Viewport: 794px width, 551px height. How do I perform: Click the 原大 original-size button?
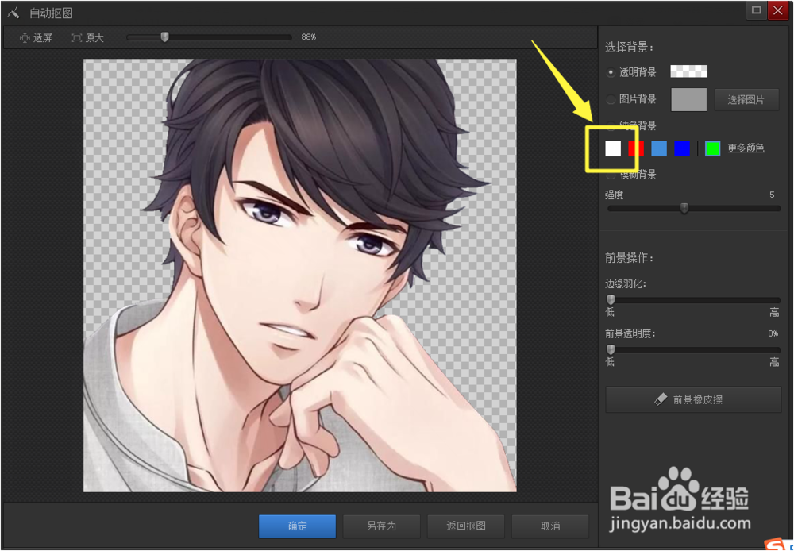[x=87, y=37]
